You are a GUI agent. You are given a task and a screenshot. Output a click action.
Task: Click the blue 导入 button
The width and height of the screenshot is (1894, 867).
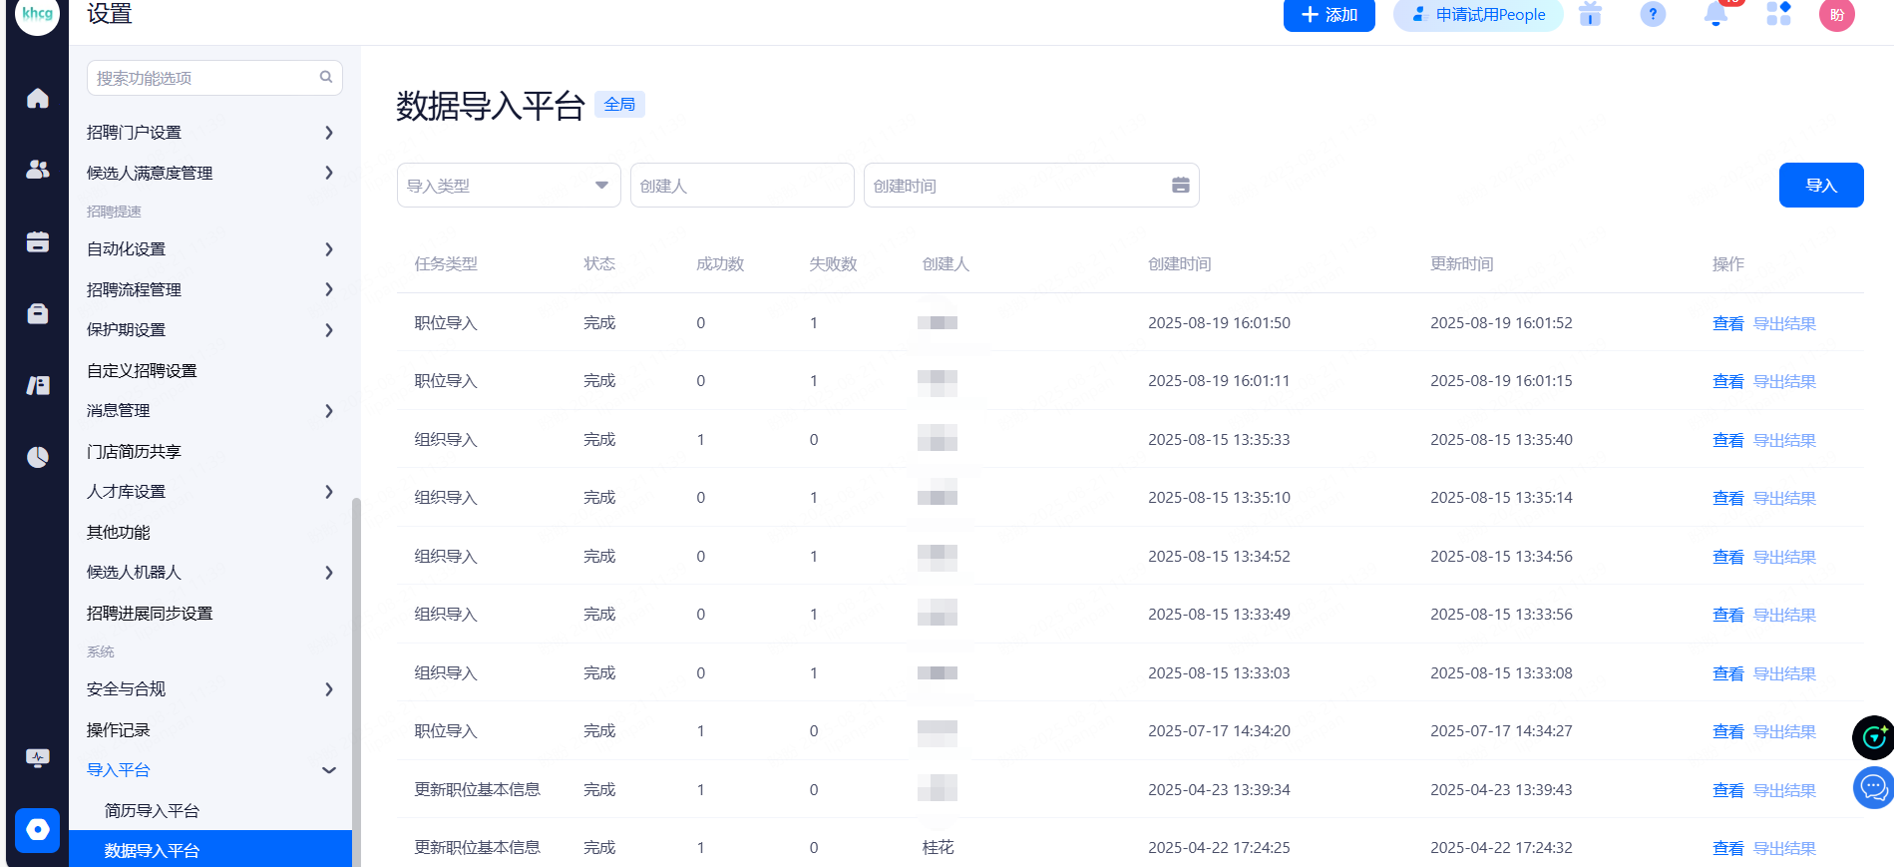pyautogui.click(x=1820, y=186)
